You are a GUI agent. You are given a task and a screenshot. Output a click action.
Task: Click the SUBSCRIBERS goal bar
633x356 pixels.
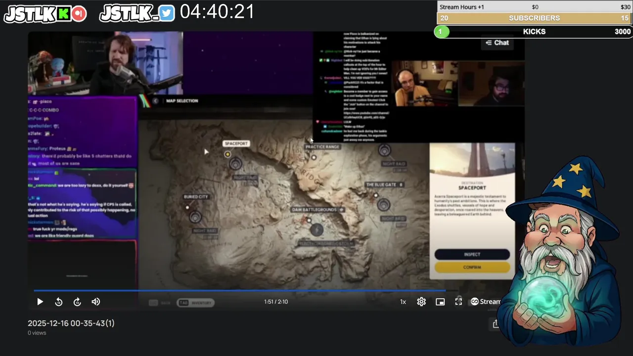535,18
